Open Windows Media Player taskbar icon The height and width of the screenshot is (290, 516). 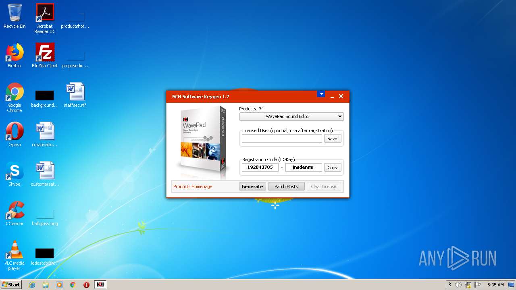[59, 285]
